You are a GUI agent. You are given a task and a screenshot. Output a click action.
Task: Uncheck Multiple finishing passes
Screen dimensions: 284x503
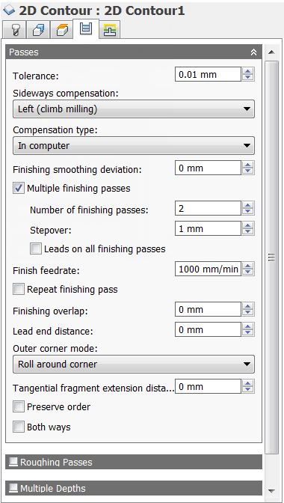[19, 189]
